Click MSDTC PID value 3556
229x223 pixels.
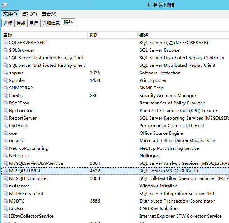(95, 201)
